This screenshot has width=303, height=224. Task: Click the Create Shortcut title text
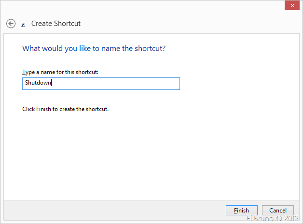[x=56, y=23]
